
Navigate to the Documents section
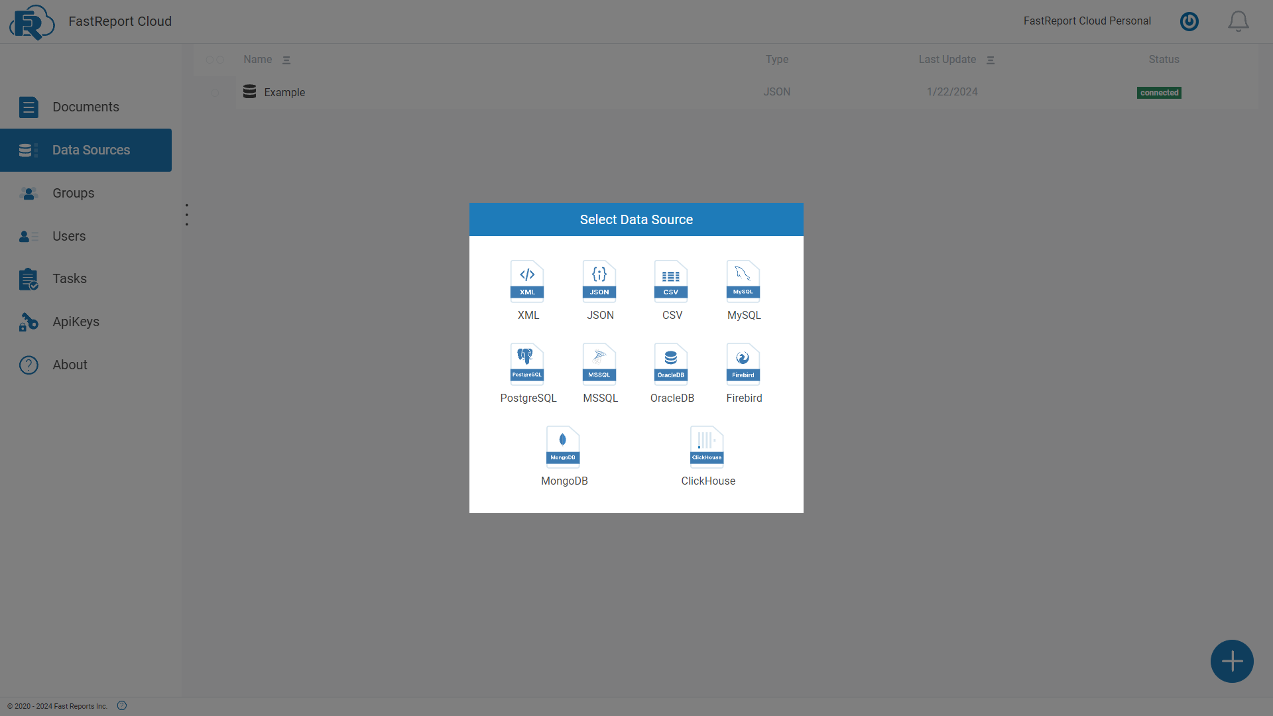86,107
